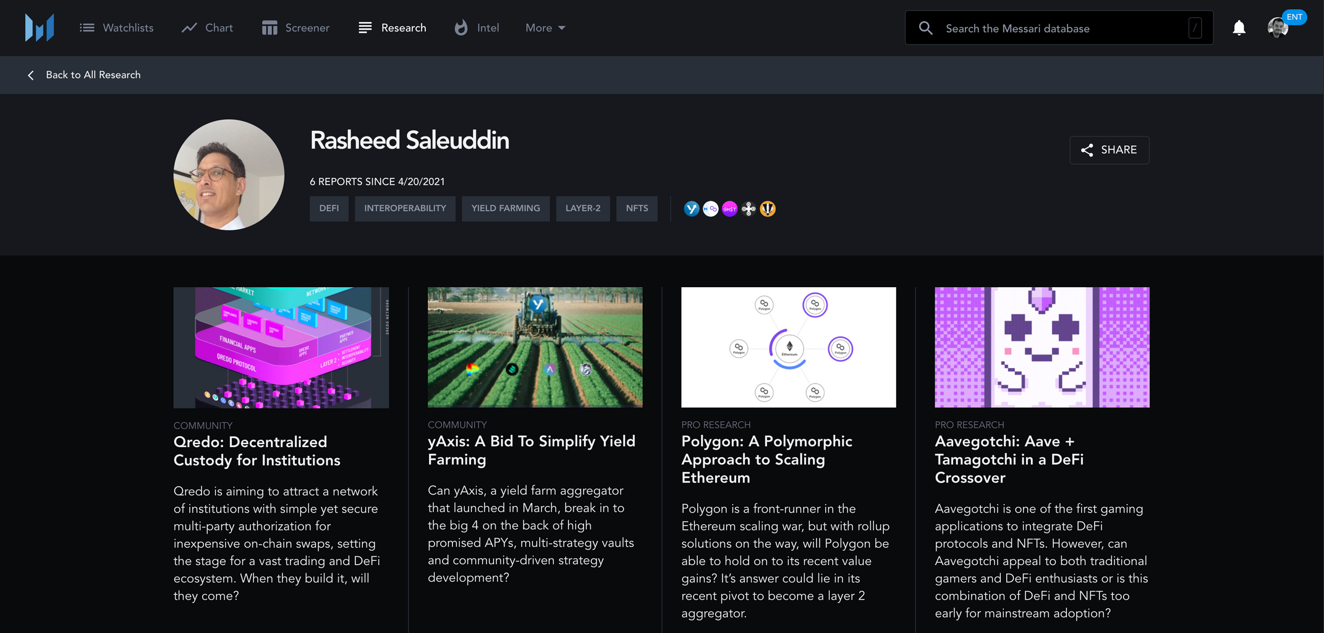Click the "6 REPORTS SINCE 4/20/2021" text
1324x633 pixels.
(x=377, y=182)
